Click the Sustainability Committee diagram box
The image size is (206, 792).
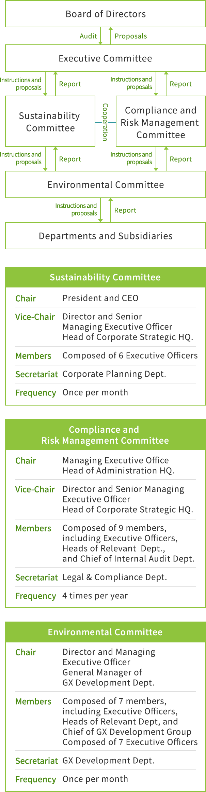[50, 121]
